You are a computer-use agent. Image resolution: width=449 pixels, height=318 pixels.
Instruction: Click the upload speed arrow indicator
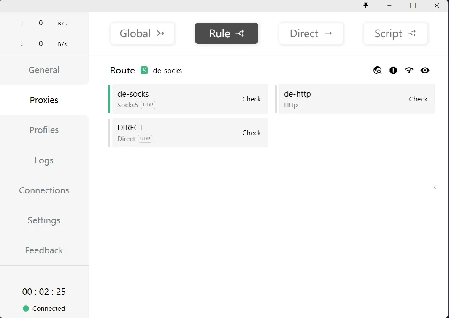click(22, 24)
